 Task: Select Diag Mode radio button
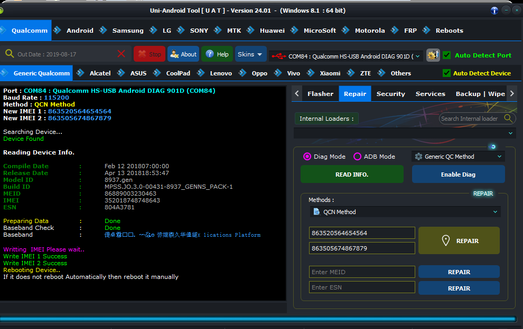coord(307,157)
